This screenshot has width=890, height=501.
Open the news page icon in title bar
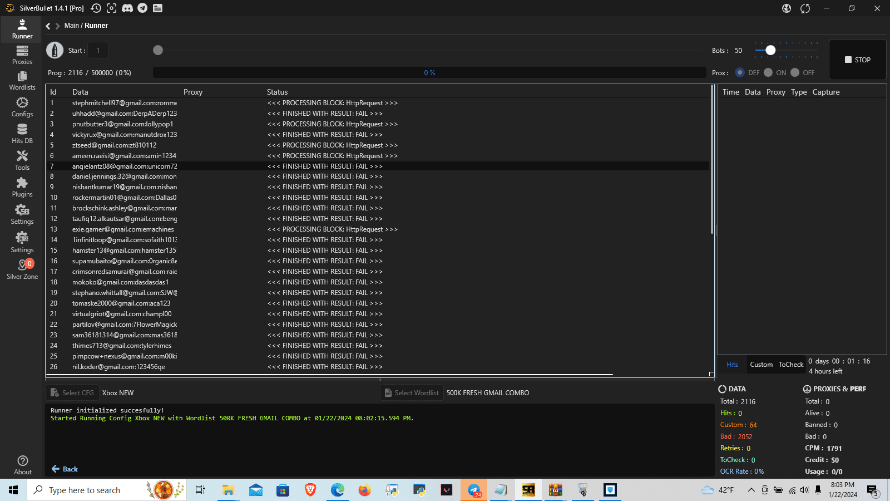point(158,8)
